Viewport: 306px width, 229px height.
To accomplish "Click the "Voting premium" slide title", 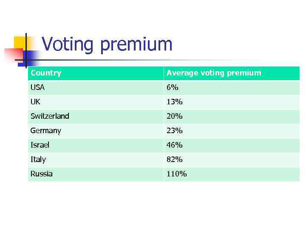I will pos(107,44).
